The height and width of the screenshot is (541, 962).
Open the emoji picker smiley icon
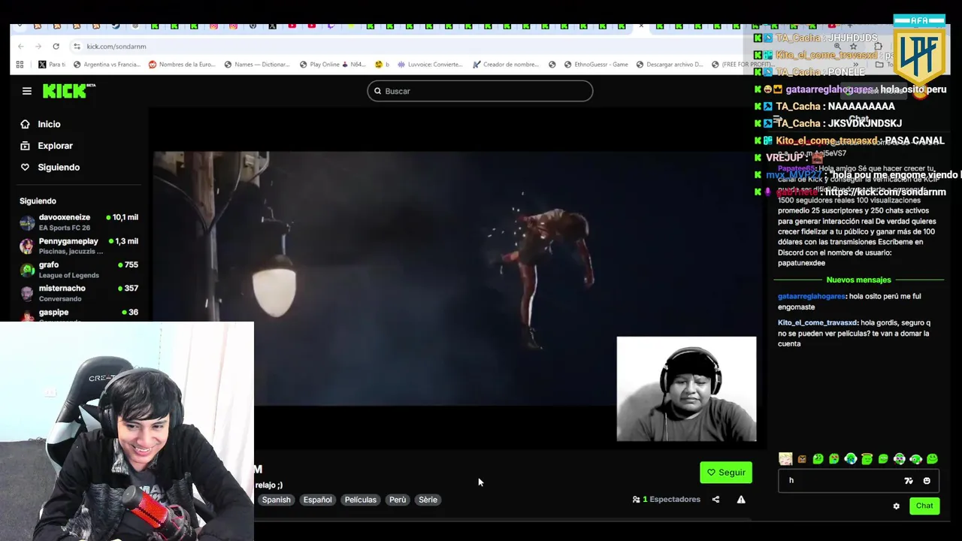(927, 481)
